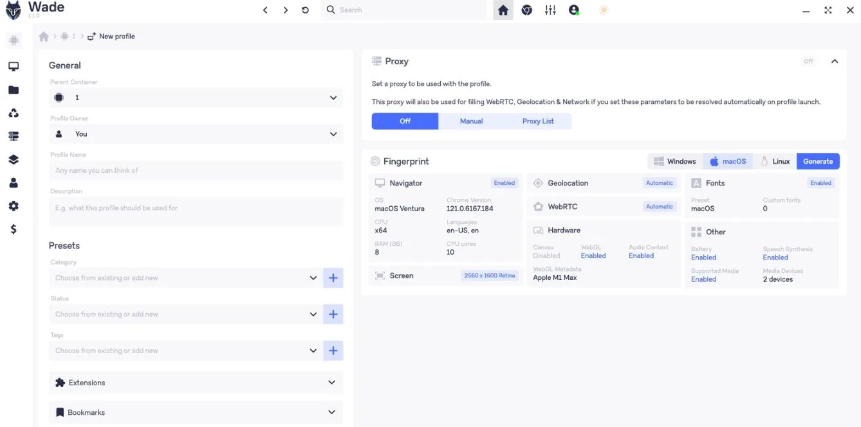This screenshot has width=861, height=427.
Task: Open the Category dropdown
Action: click(x=185, y=278)
